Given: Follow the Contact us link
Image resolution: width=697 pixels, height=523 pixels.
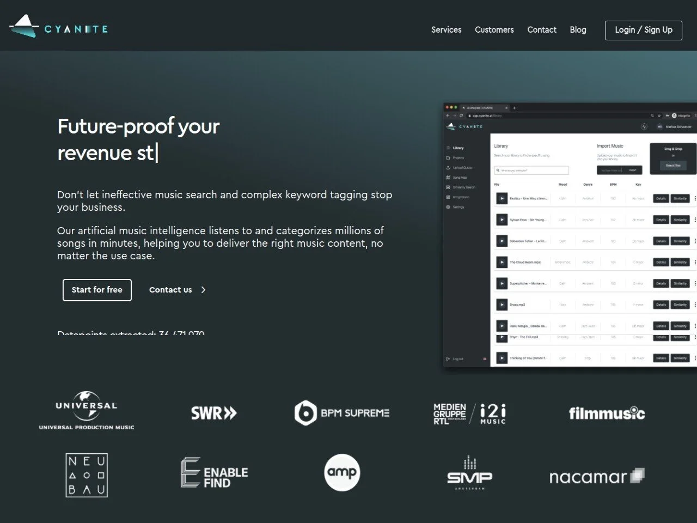Looking at the screenshot, I should coord(177,290).
